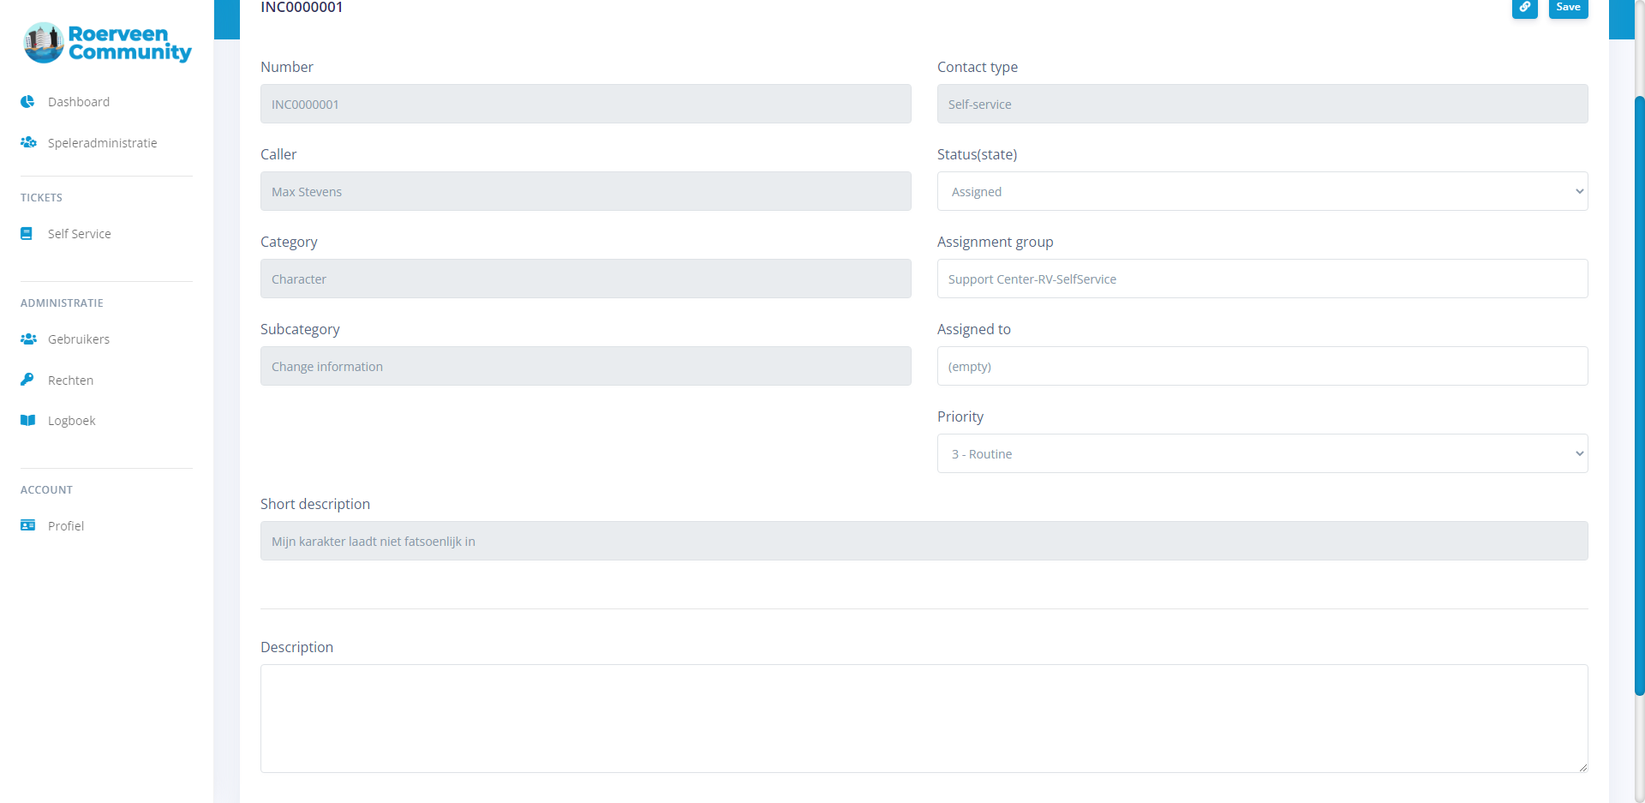Open Dashboard in the sidebar

79,102
